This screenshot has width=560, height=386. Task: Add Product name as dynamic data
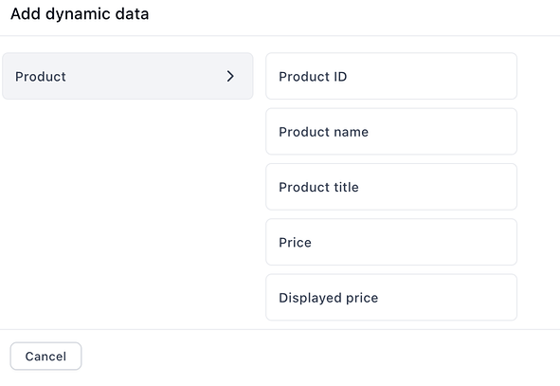[391, 132]
